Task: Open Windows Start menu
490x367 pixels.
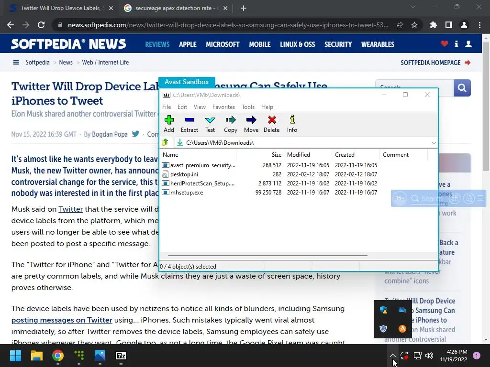Action: click(x=15, y=356)
